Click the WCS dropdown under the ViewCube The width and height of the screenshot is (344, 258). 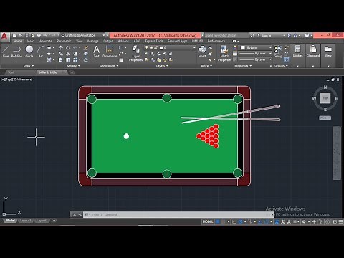tap(325, 118)
